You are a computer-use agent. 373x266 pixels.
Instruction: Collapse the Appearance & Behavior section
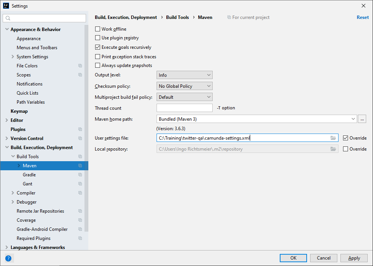click(x=7, y=29)
